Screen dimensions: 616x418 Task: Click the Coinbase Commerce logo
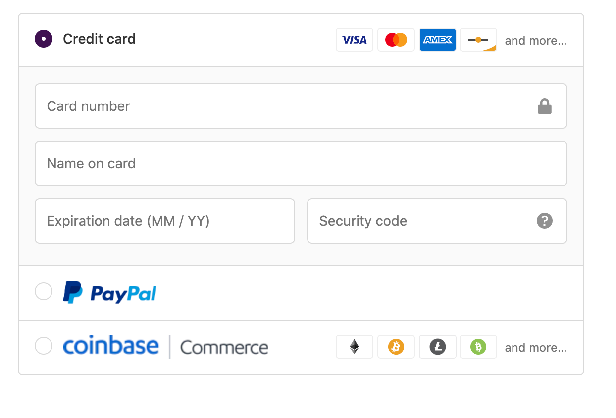click(165, 346)
